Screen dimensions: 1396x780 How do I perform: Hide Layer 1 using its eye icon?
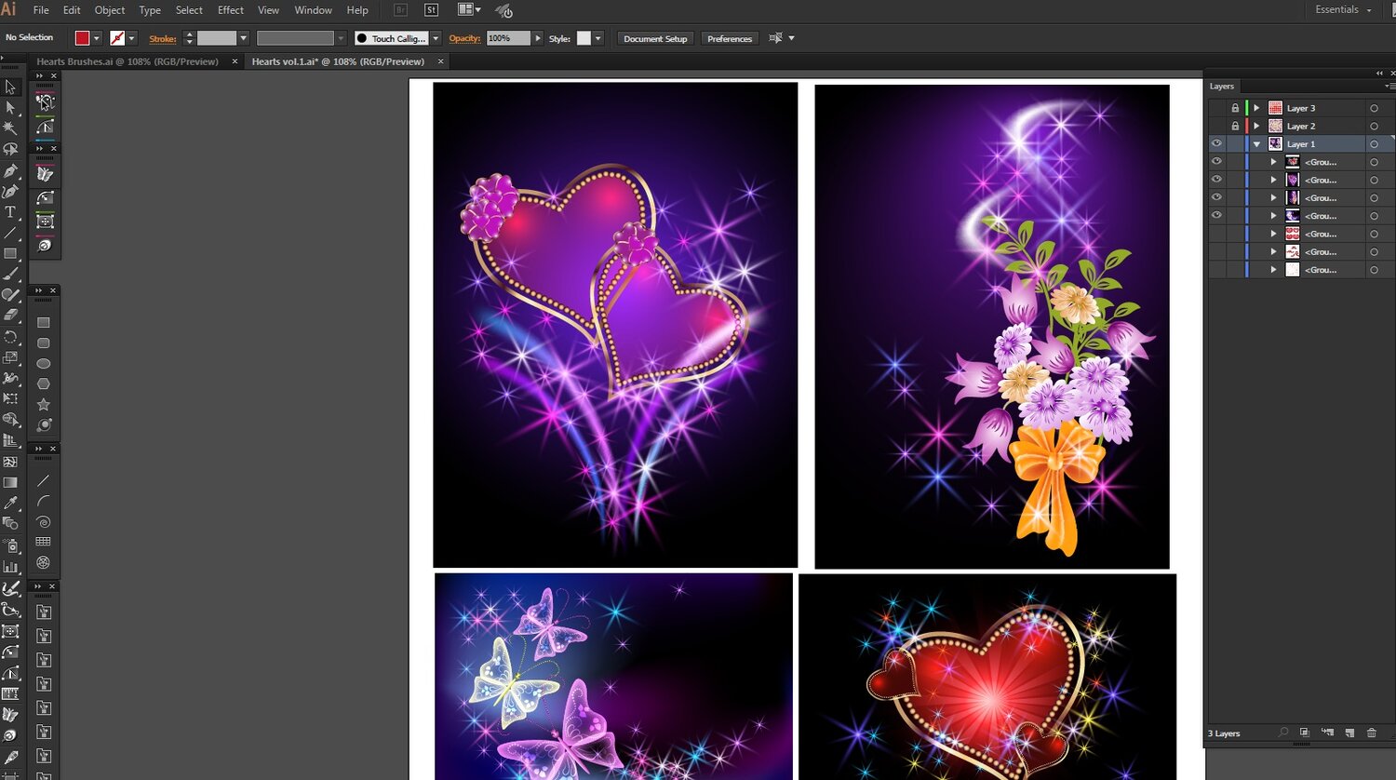tap(1216, 144)
